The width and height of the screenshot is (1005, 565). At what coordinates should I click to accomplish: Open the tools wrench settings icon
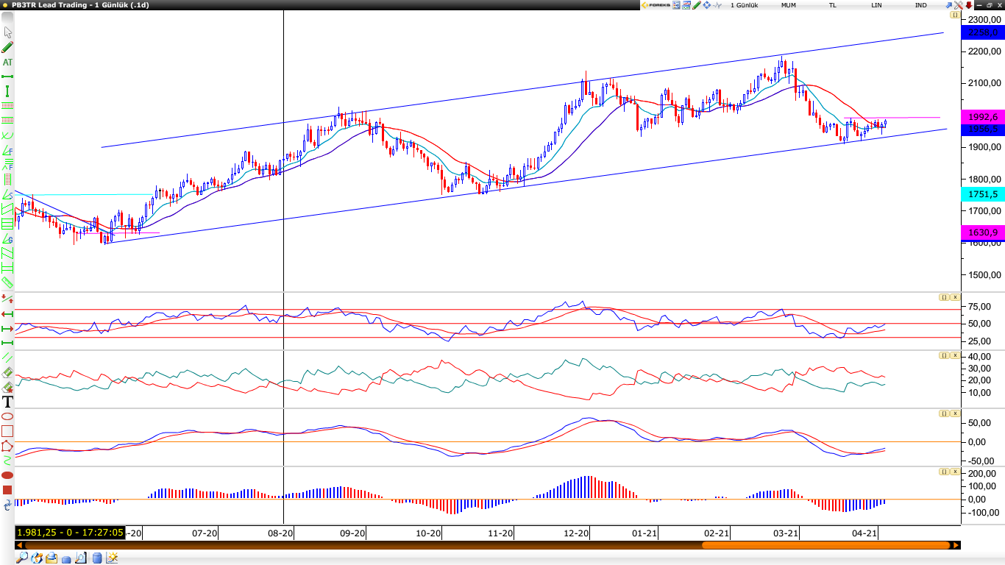pos(958,5)
